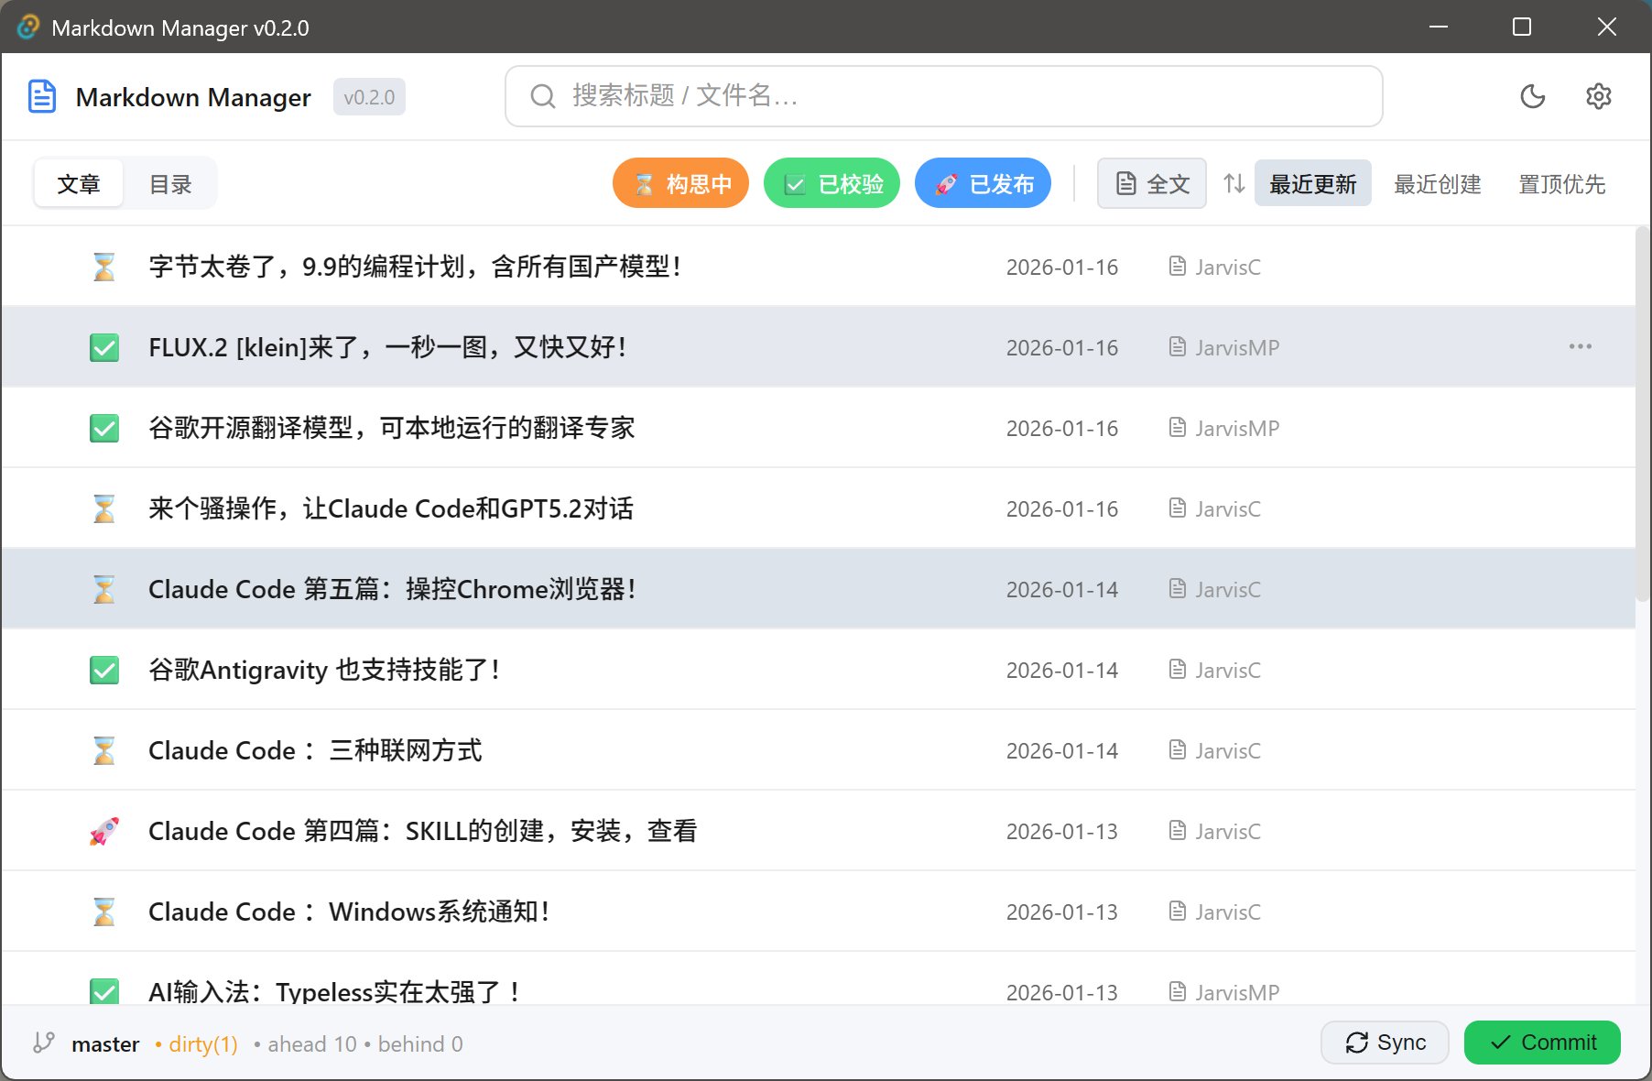Select the 文章 tab
1652x1081 pixels.
(79, 183)
